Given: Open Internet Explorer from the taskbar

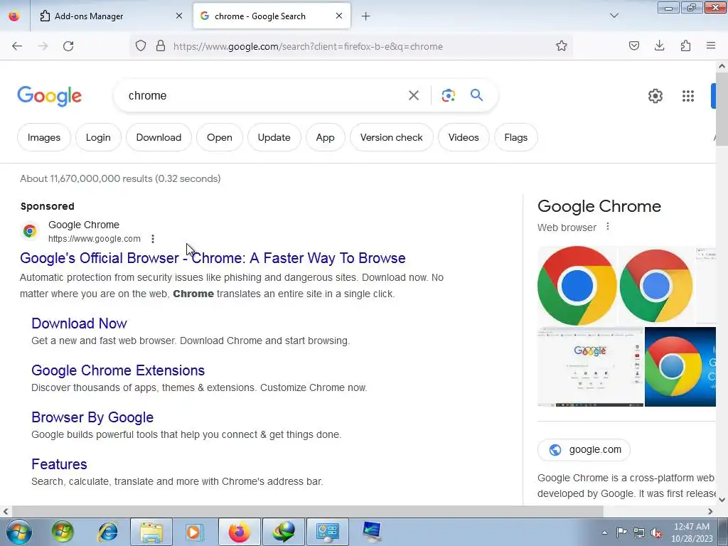Looking at the screenshot, I should click(x=108, y=532).
